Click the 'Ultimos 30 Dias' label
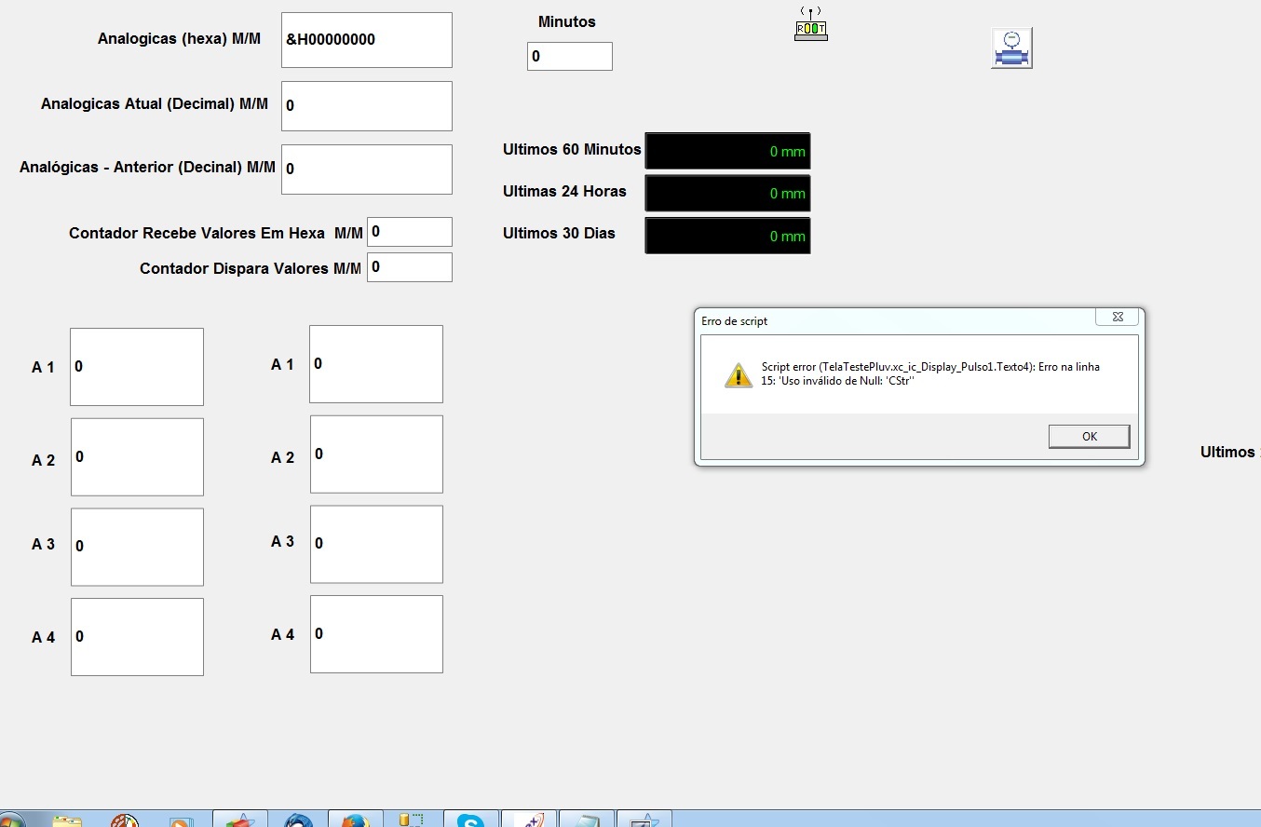Screen dimensions: 1261x827 tap(559, 233)
